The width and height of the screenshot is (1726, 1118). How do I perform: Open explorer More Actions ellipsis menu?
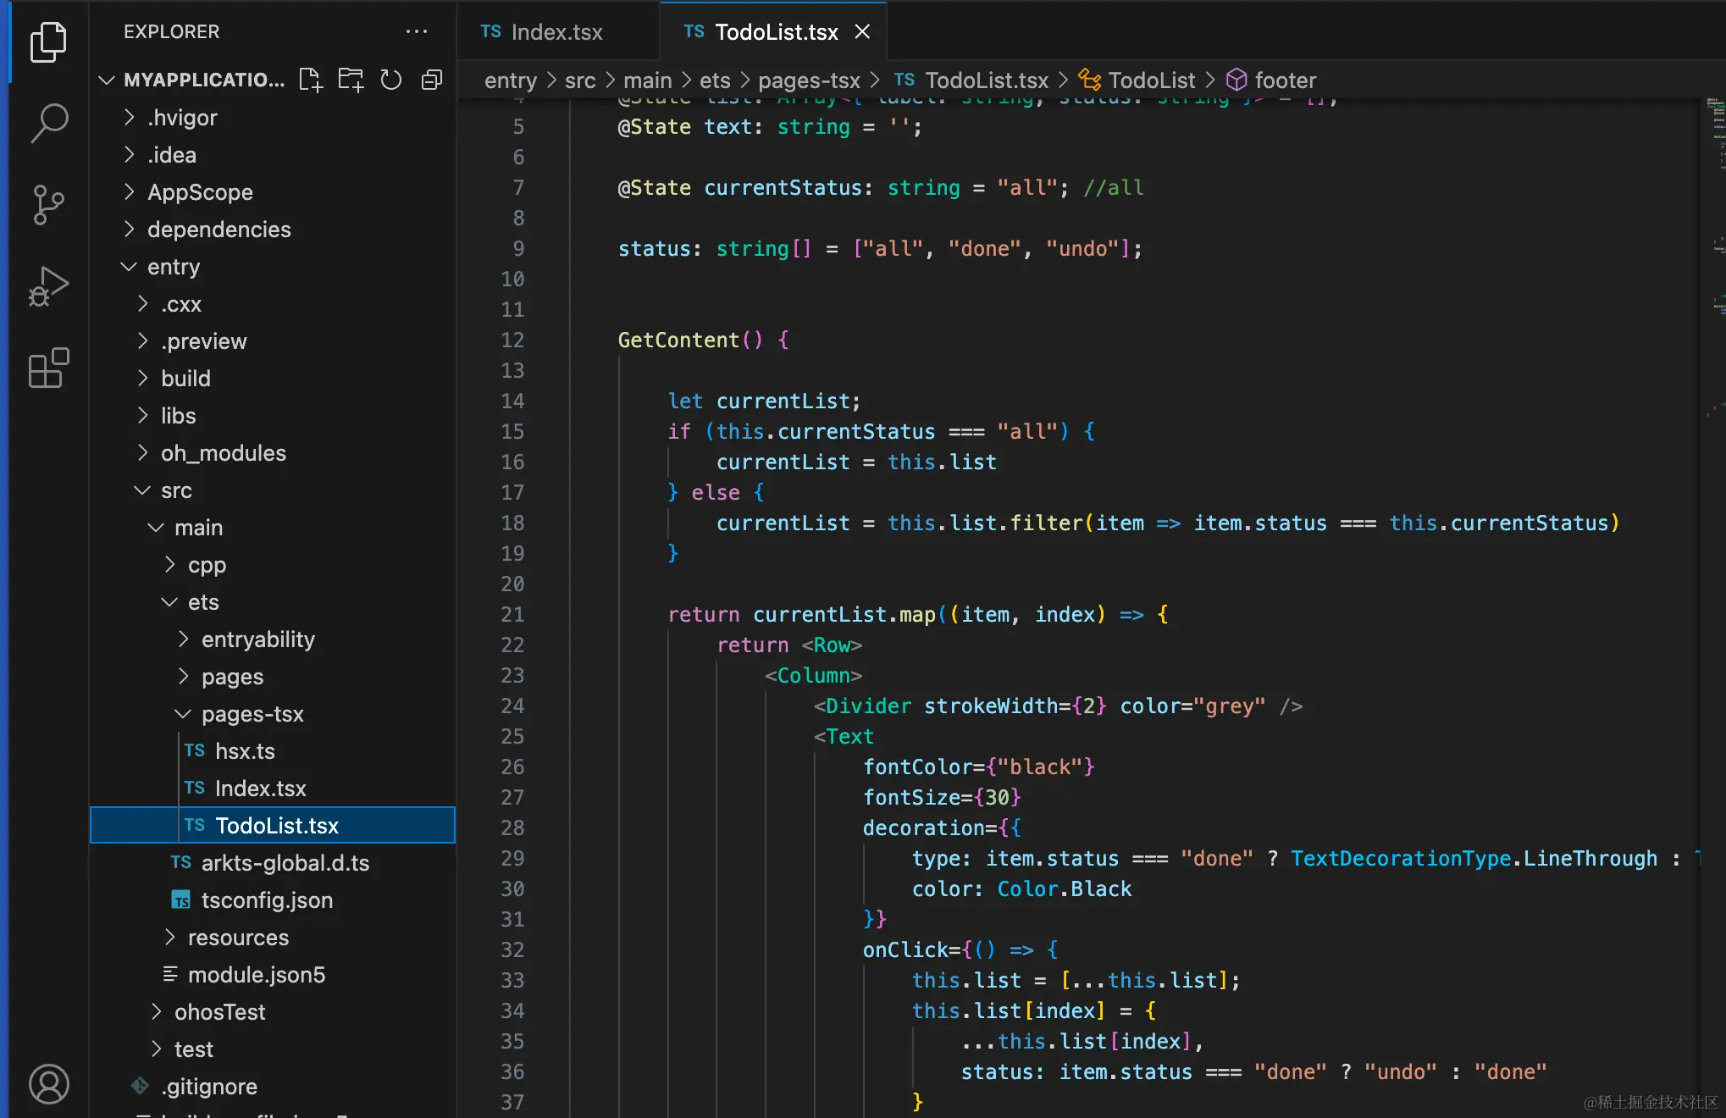pyautogui.click(x=416, y=32)
